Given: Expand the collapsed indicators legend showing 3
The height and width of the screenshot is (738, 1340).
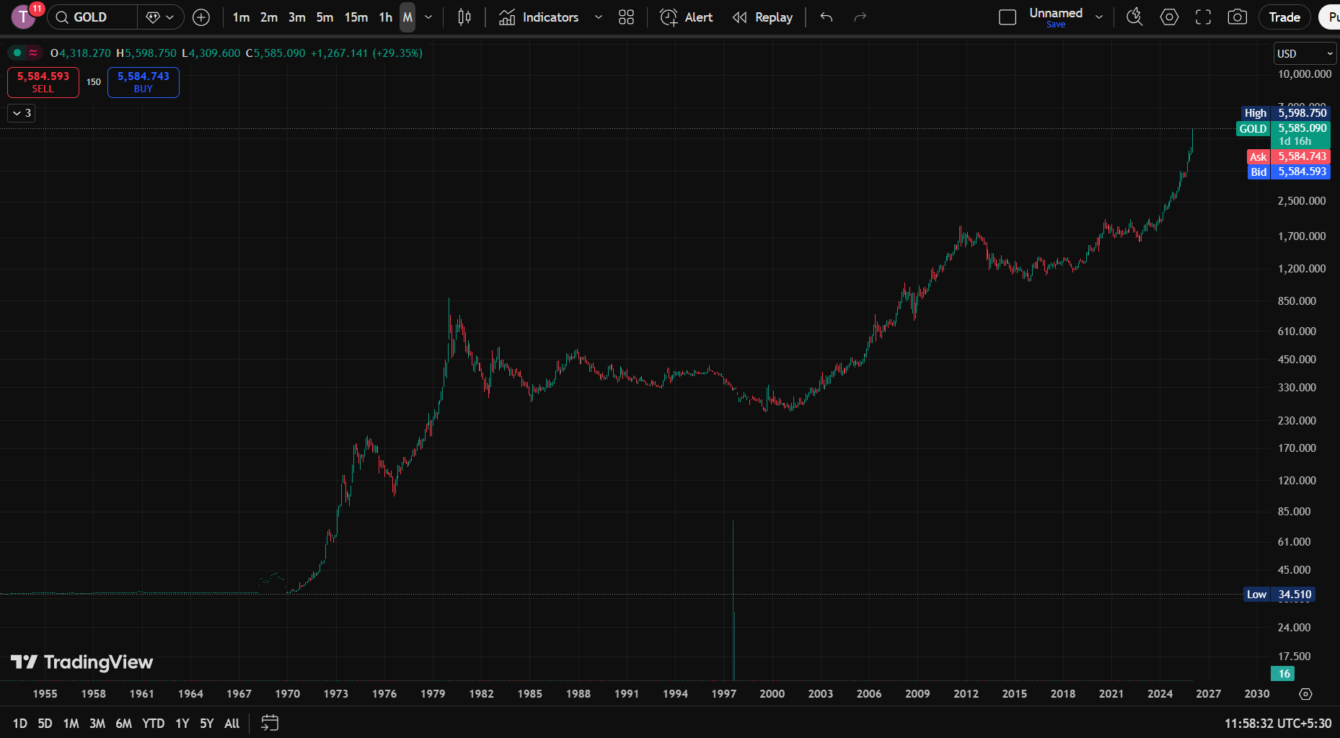Looking at the screenshot, I should click(22, 113).
